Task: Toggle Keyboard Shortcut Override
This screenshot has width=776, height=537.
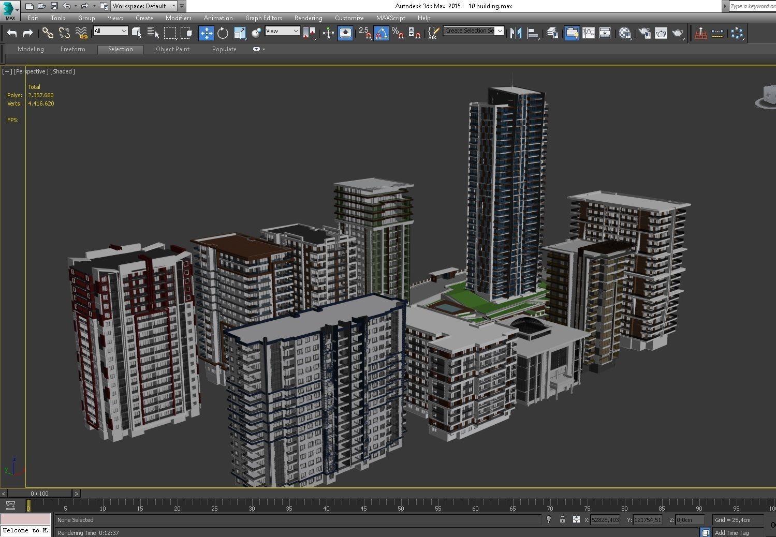Action: pos(345,33)
